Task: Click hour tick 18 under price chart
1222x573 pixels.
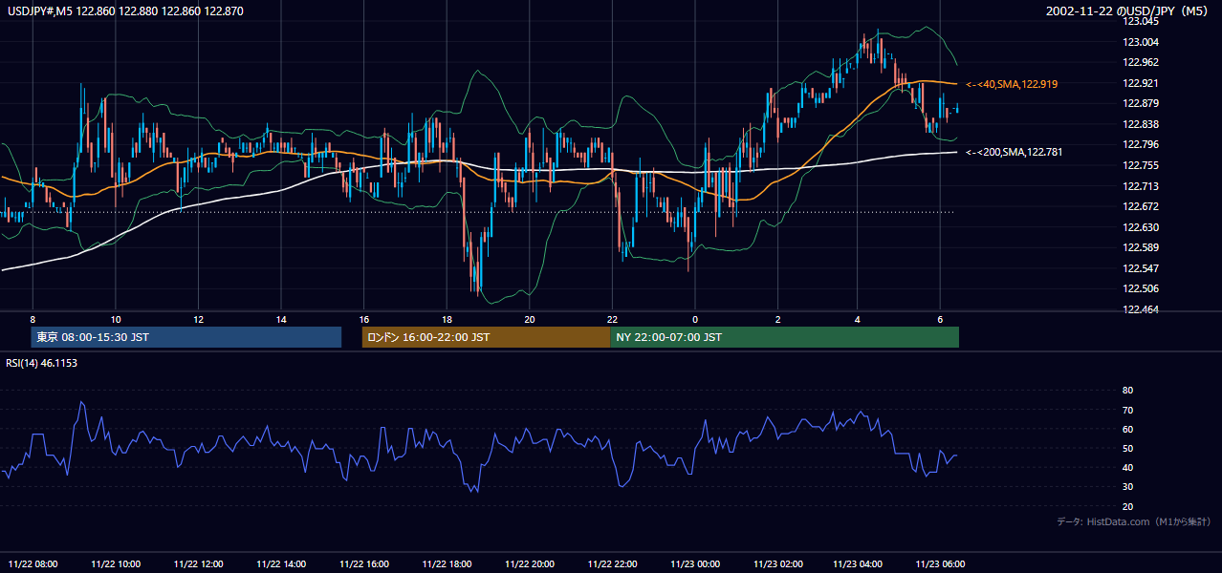Action: pyautogui.click(x=447, y=319)
